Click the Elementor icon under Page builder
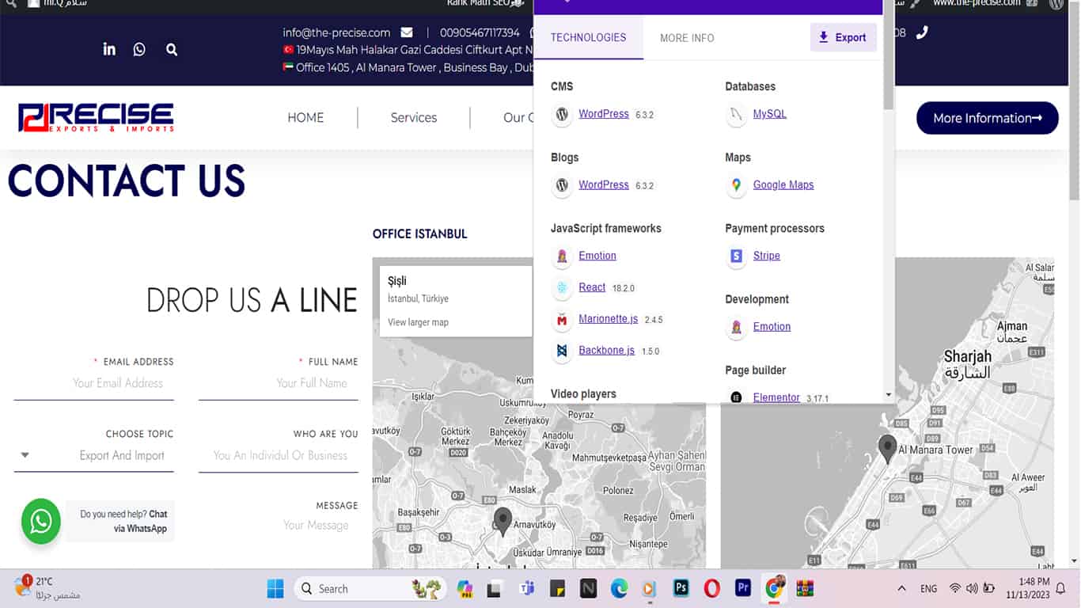The width and height of the screenshot is (1081, 608). pyautogui.click(x=736, y=397)
